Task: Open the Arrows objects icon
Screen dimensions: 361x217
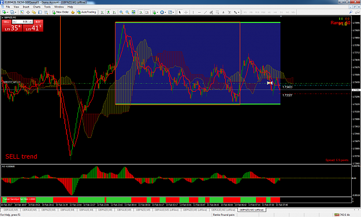Action: tap(235, 12)
